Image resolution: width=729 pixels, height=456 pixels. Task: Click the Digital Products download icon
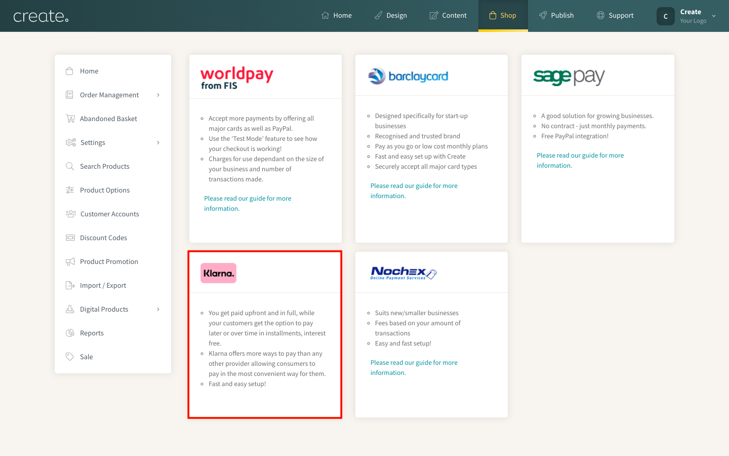click(x=70, y=309)
